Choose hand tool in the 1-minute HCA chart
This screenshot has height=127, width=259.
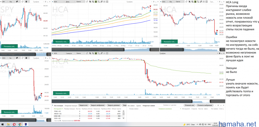tap(96, 53)
